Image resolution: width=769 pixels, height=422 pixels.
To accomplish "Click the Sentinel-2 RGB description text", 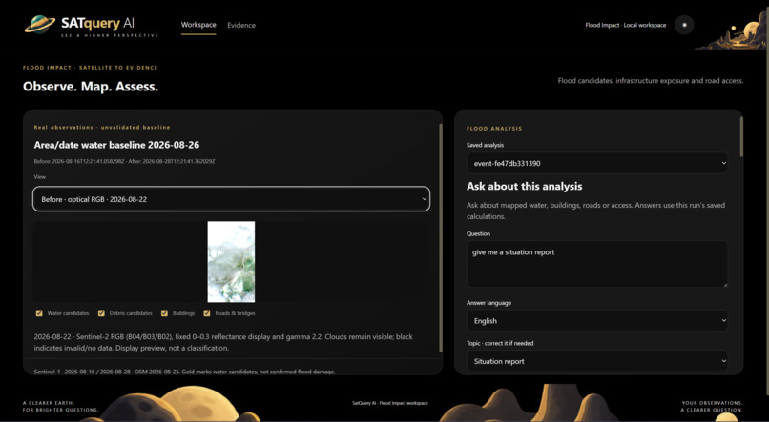I will coord(223,342).
